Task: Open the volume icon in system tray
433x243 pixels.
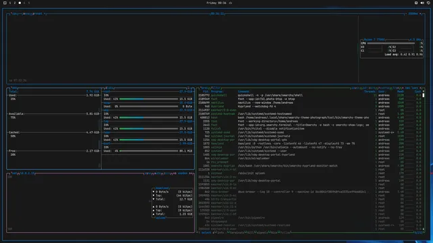Action: pos(422,3)
